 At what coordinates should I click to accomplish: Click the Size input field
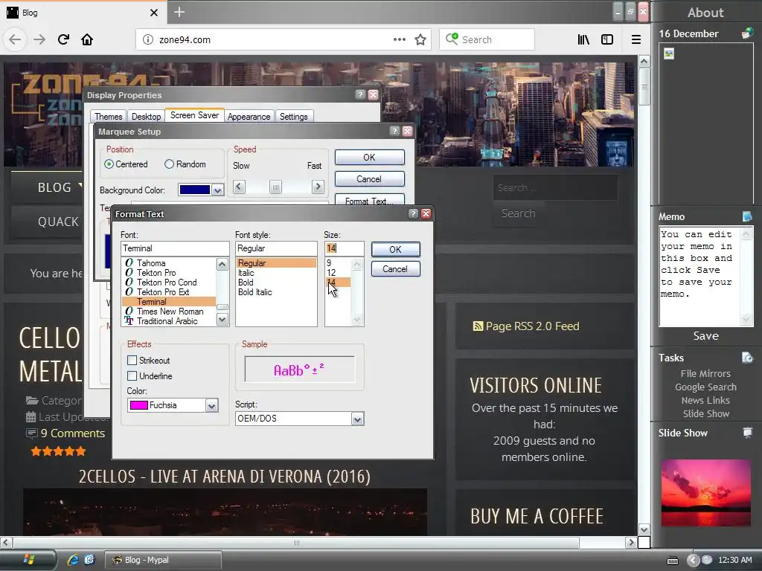344,248
